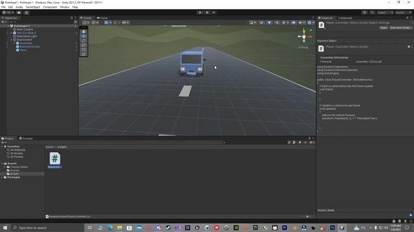Viewport: 414px width, 232px height.
Task: Click the Execution Order button
Action: tap(400, 28)
